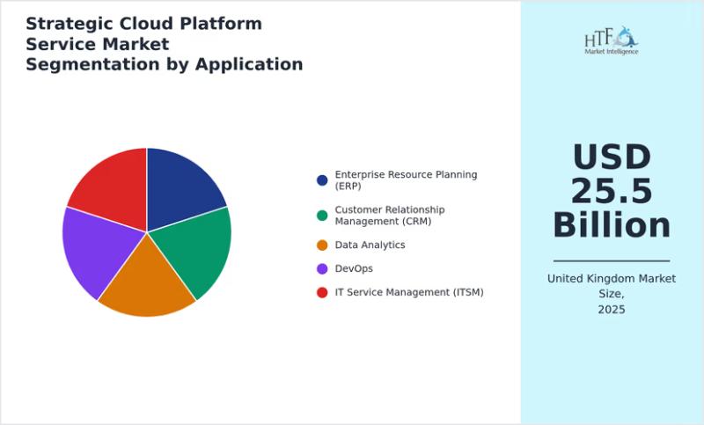
Task: Click the blue ERP legend dot
Action: [322, 180]
